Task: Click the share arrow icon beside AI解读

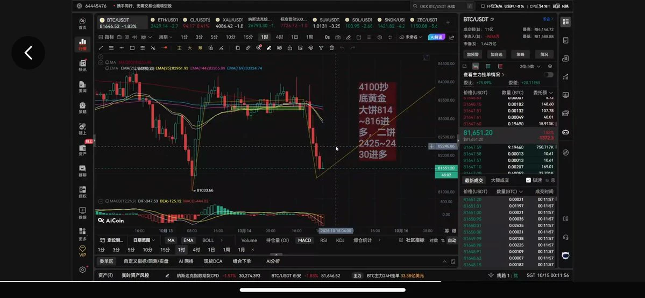Action: [452, 37]
